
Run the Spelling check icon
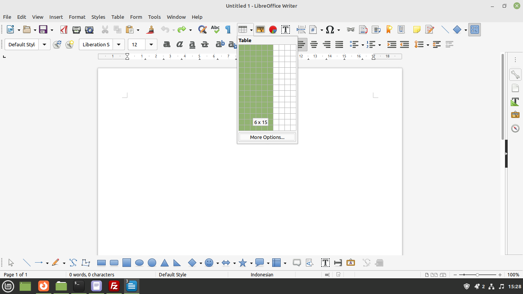pos(215,29)
